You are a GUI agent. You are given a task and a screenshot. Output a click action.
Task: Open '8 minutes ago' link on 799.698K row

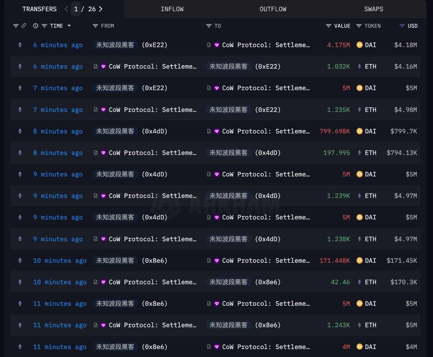point(58,131)
